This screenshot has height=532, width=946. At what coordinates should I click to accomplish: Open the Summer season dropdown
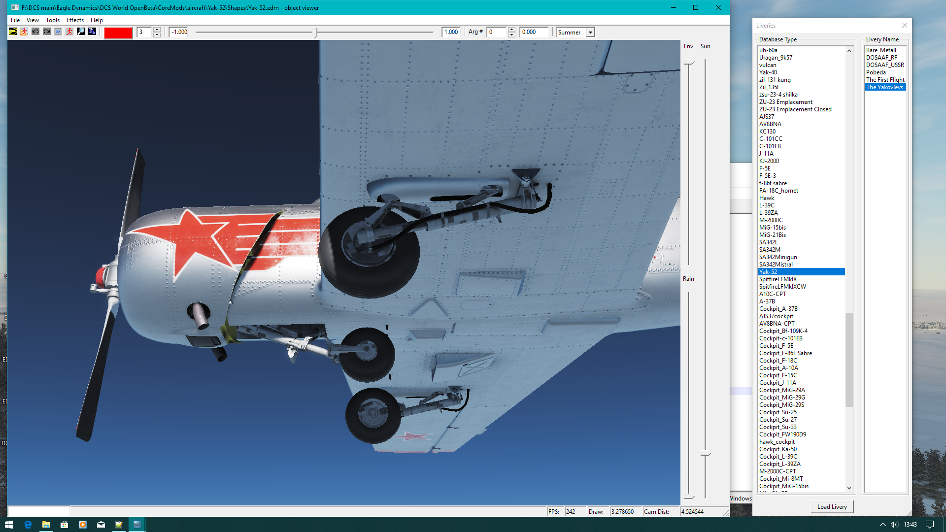pyautogui.click(x=590, y=33)
